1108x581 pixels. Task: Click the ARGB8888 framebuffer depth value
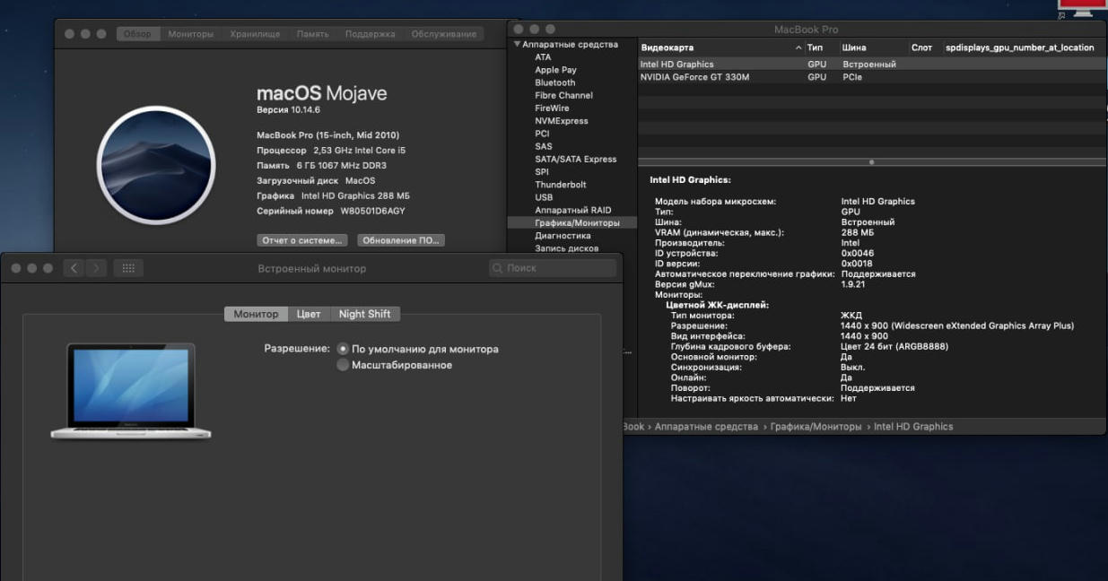click(894, 346)
